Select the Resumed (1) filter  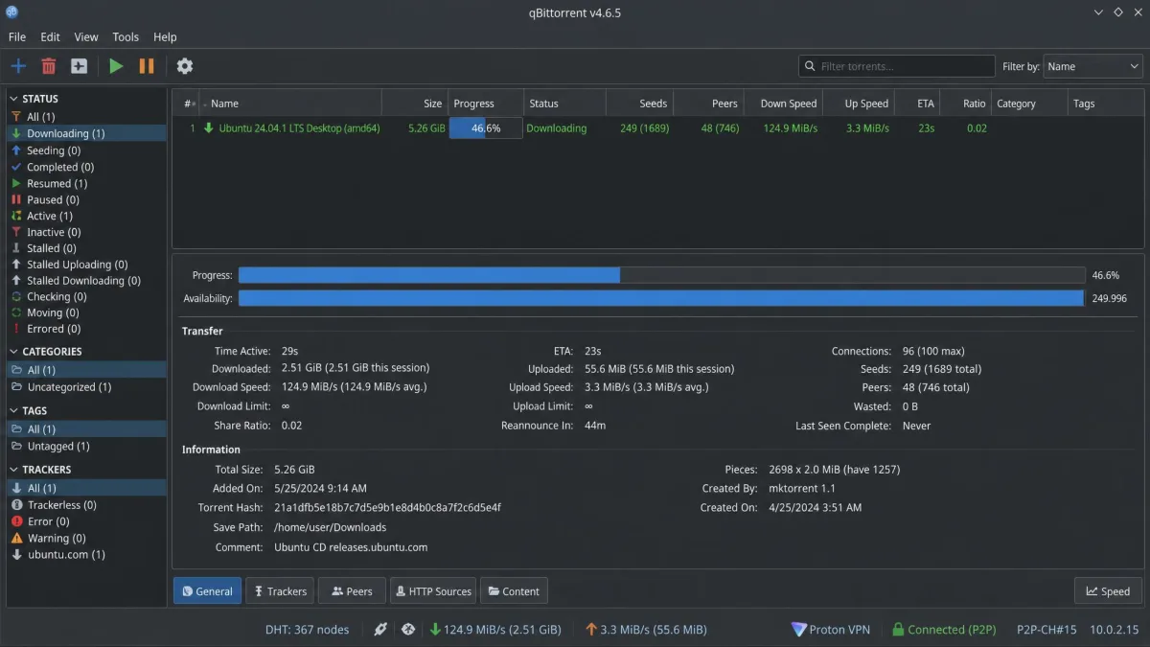pyautogui.click(x=86, y=183)
